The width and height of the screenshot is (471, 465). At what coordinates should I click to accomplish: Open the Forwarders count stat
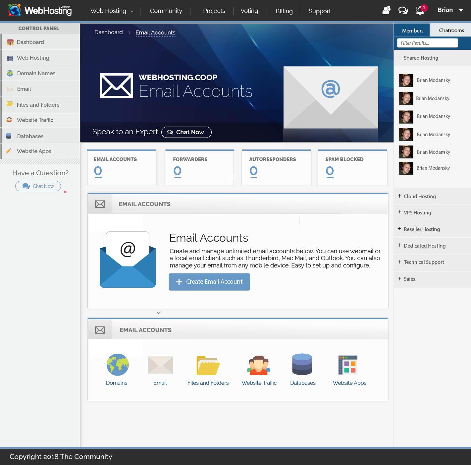point(177,171)
